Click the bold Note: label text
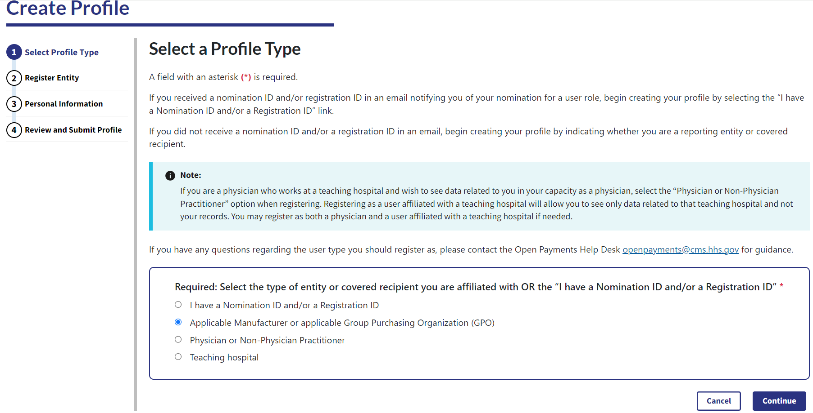The width and height of the screenshot is (813, 413). click(x=191, y=175)
